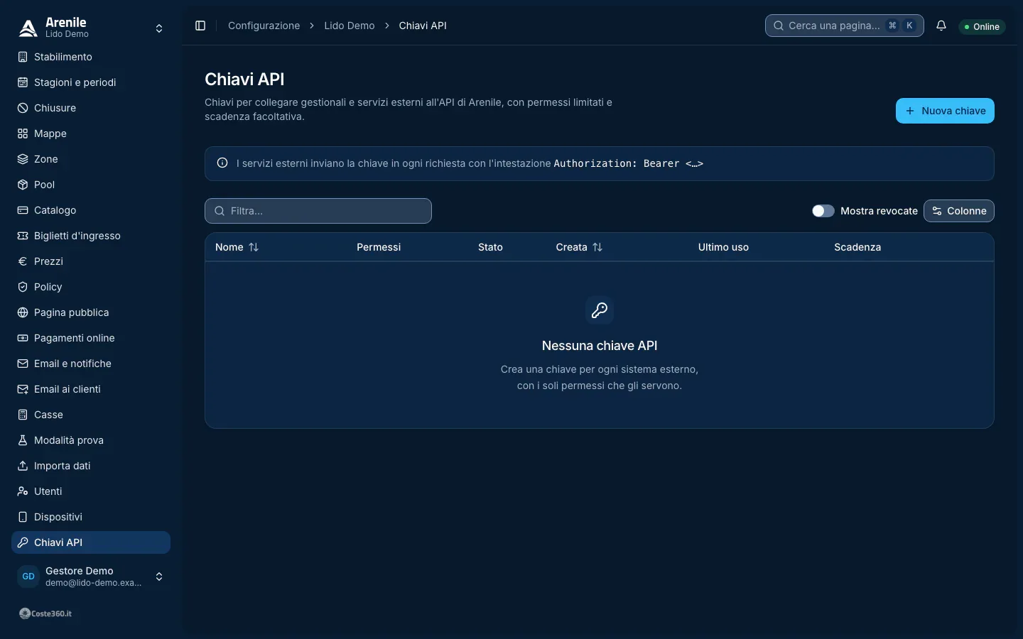Viewport: 1023px width, 639px height.
Task: Click the Pagina pubblica globe icon
Action: tap(23, 312)
